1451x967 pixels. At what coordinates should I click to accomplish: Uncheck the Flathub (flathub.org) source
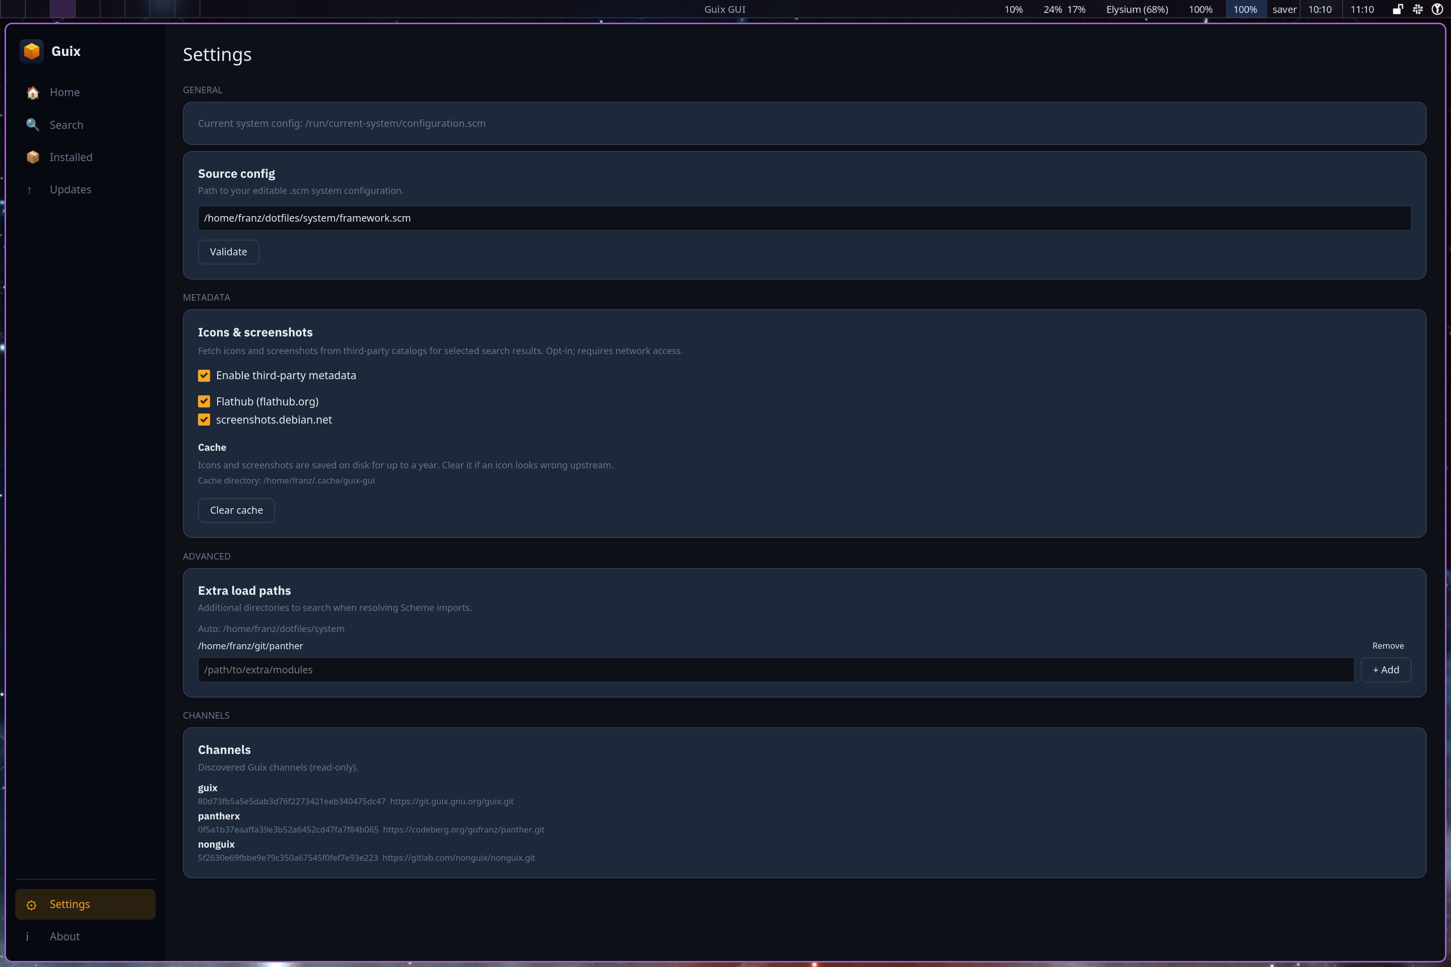[x=204, y=401]
